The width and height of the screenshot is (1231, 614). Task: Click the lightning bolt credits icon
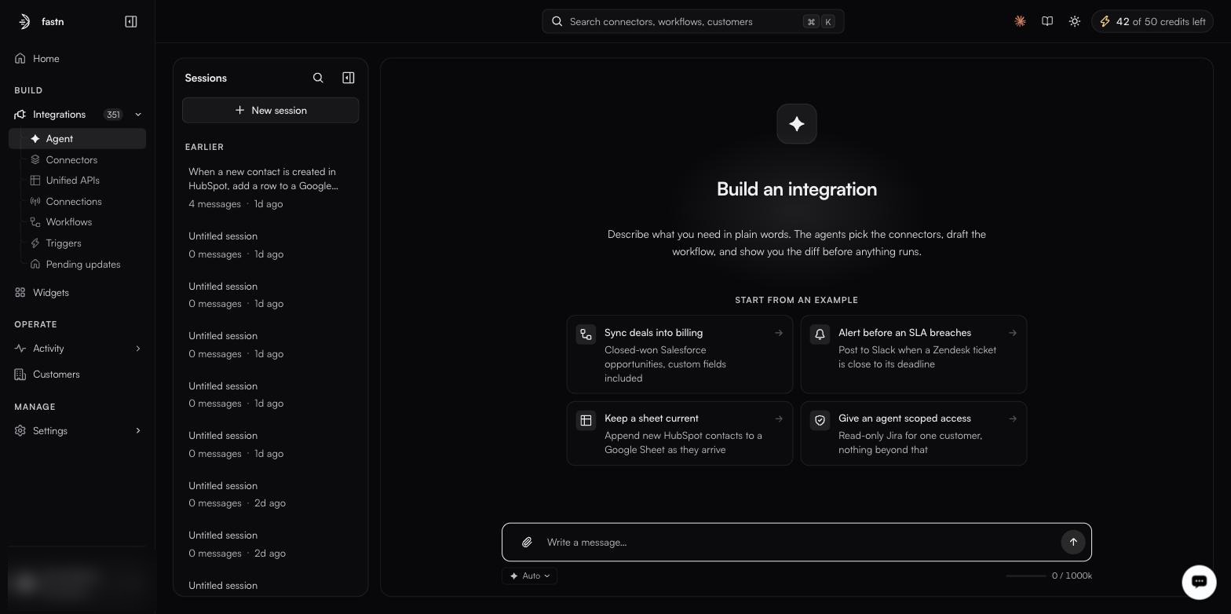(1105, 21)
